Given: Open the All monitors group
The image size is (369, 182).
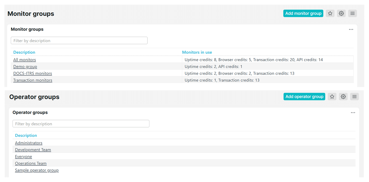Looking at the screenshot, I should pyautogui.click(x=25, y=59).
